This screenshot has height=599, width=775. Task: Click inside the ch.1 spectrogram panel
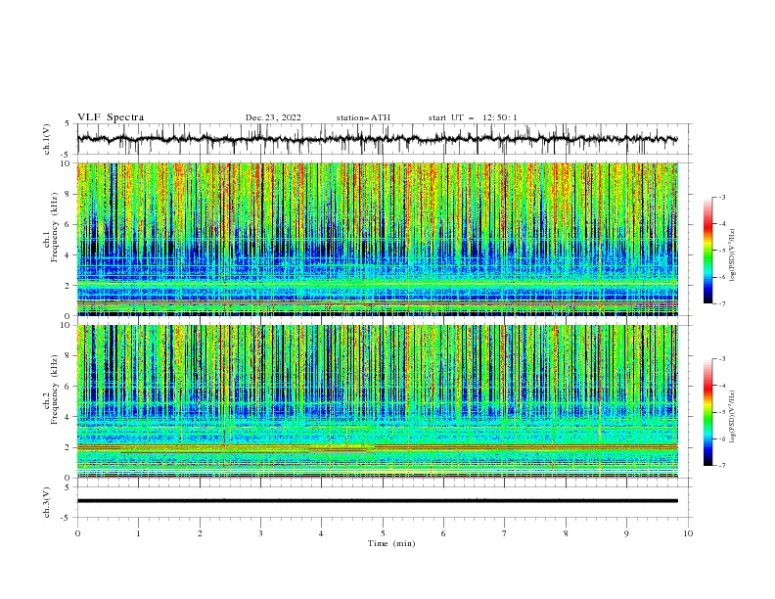coord(377,239)
